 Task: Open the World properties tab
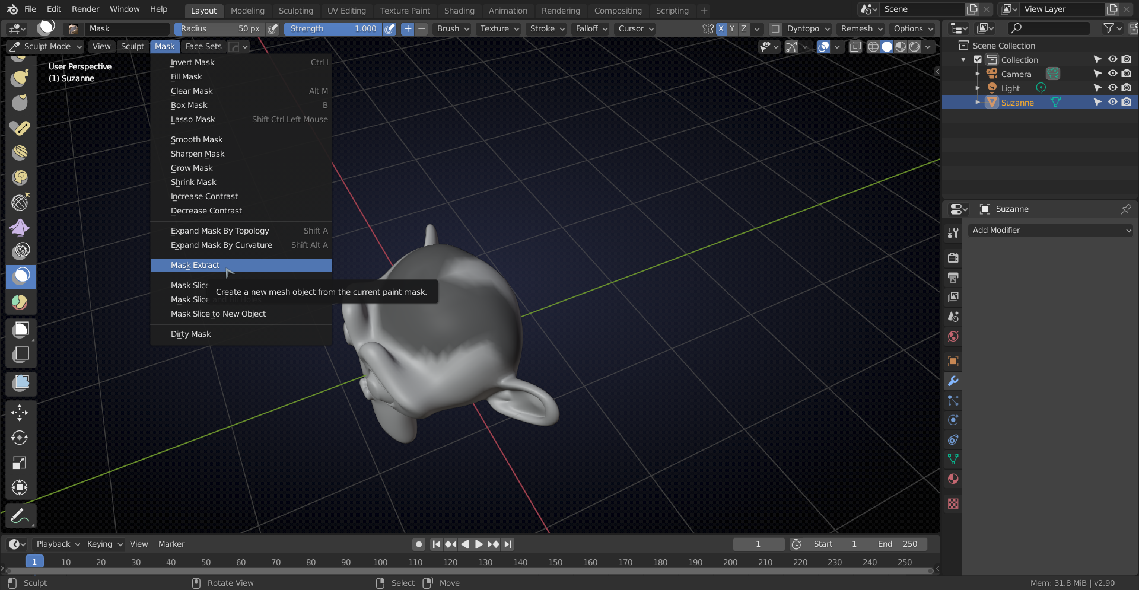(953, 336)
